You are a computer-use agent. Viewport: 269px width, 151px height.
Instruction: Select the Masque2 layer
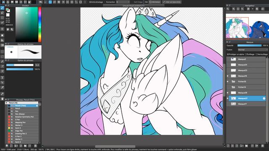click(246, 59)
